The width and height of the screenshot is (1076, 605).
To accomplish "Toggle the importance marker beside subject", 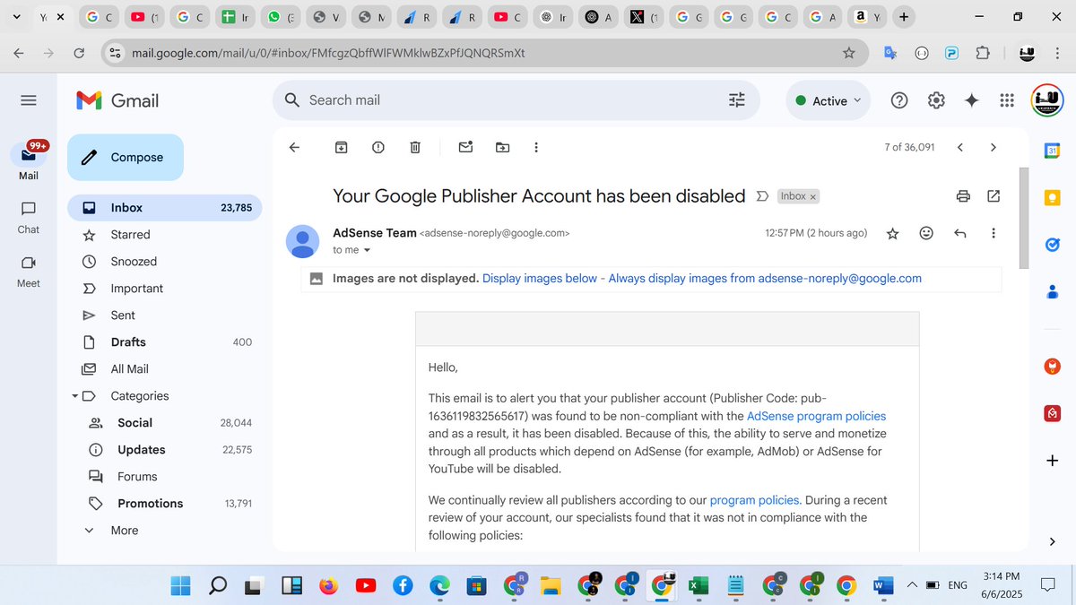I will [762, 196].
